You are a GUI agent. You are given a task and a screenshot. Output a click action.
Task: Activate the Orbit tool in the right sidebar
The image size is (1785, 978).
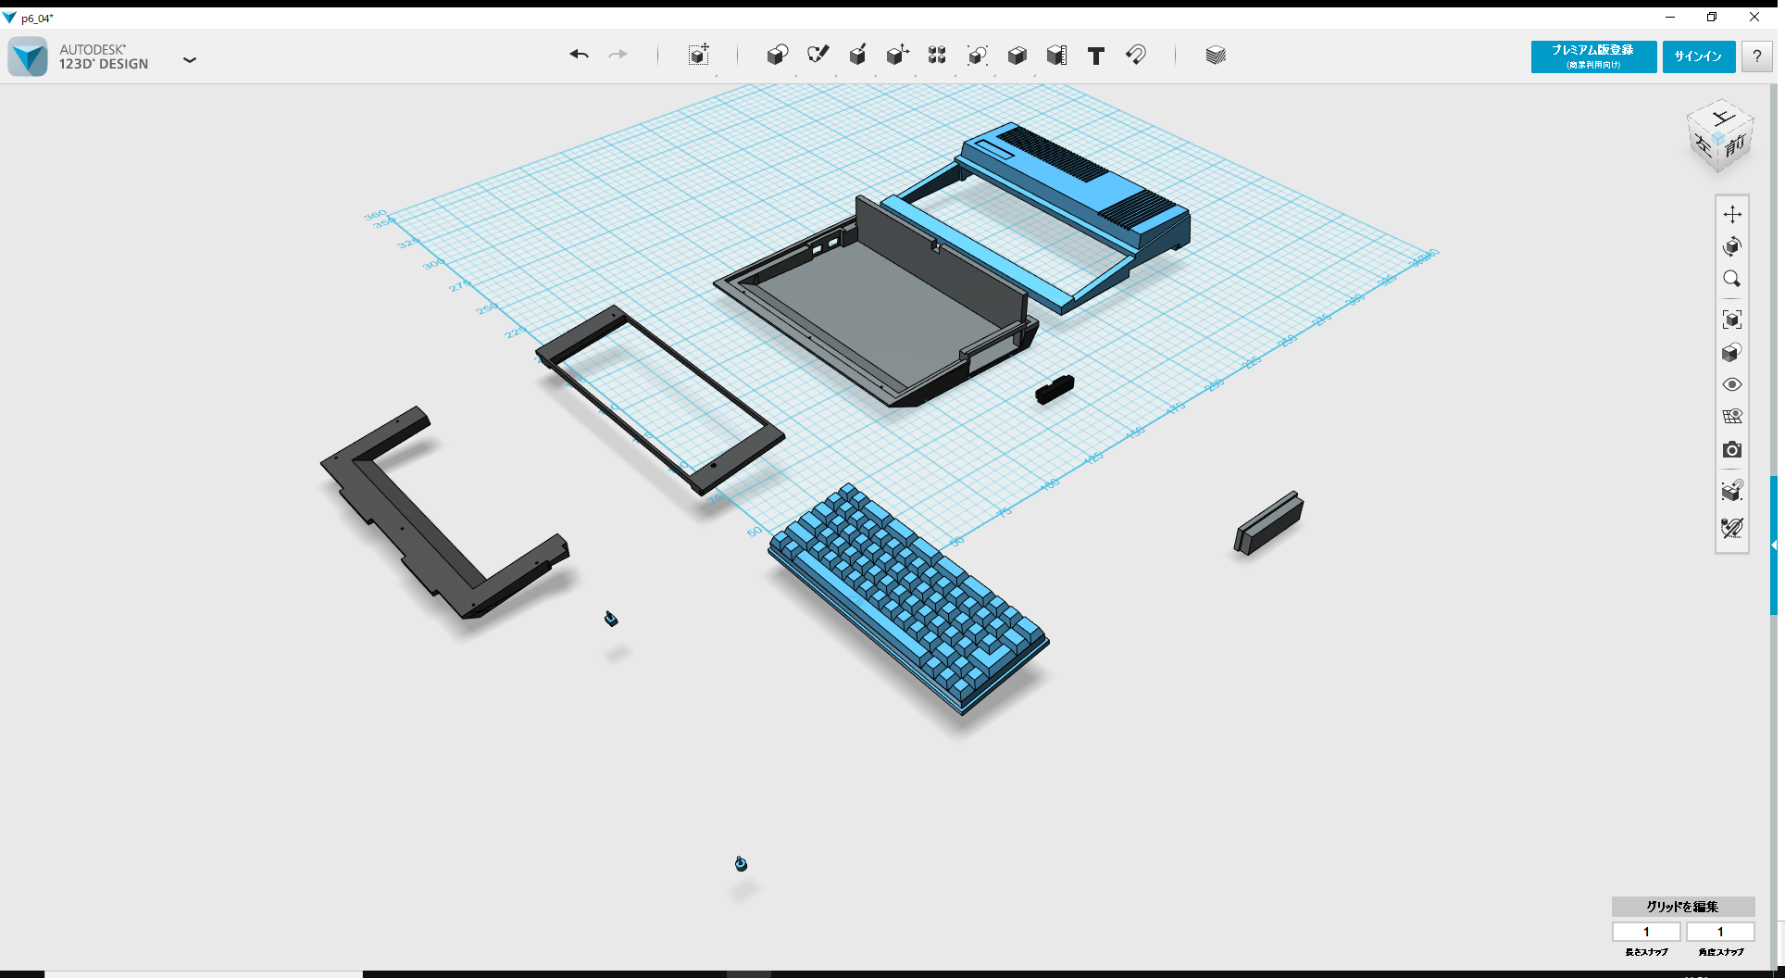(x=1733, y=246)
